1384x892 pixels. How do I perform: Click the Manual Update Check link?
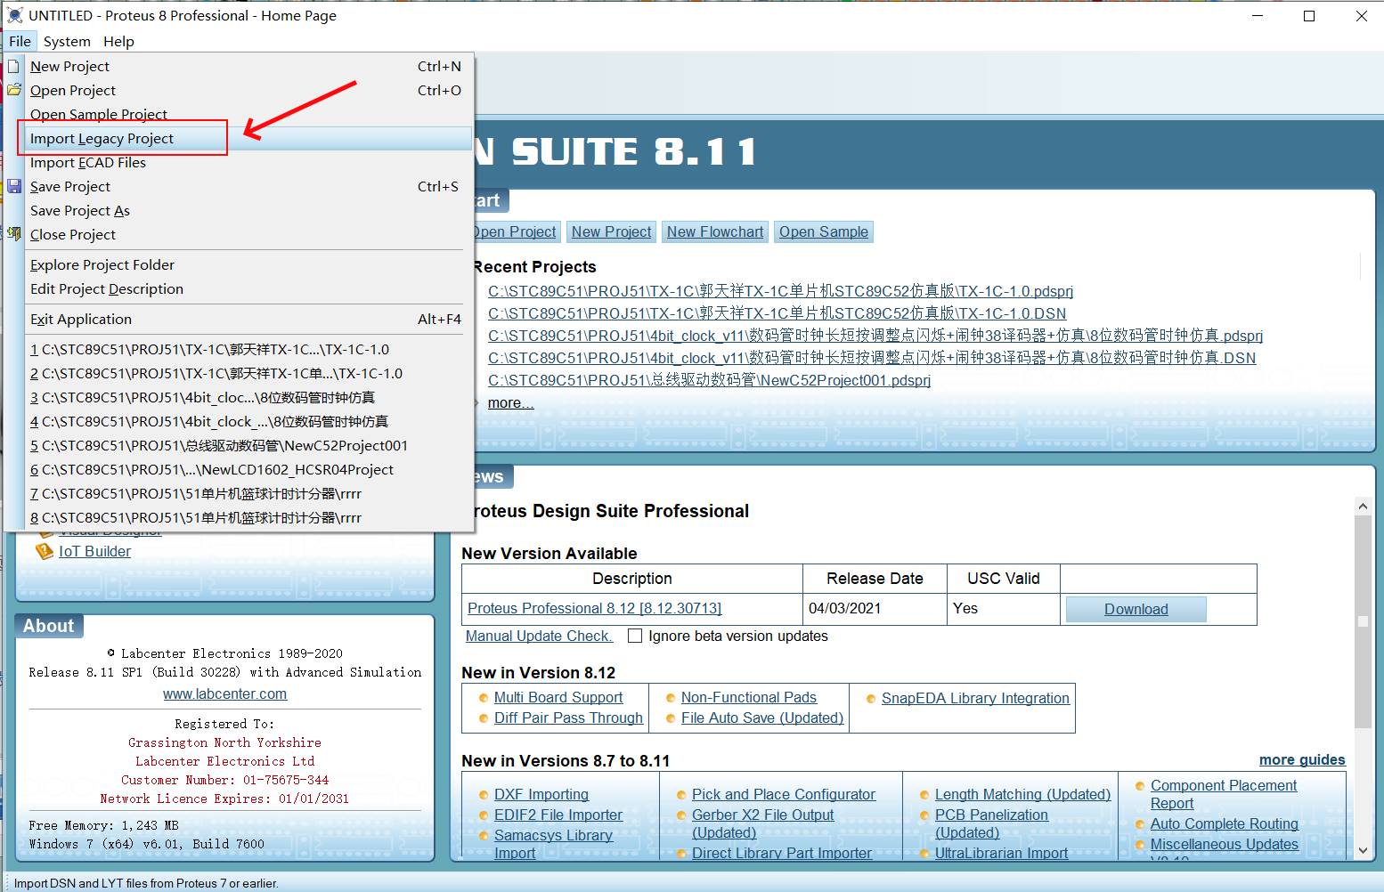tap(538, 636)
